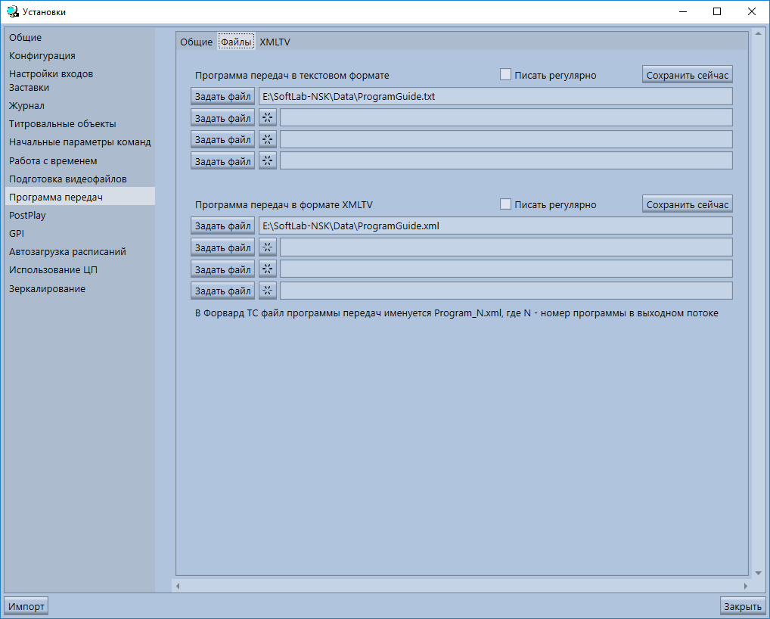Select the Программа передач section

[79, 197]
